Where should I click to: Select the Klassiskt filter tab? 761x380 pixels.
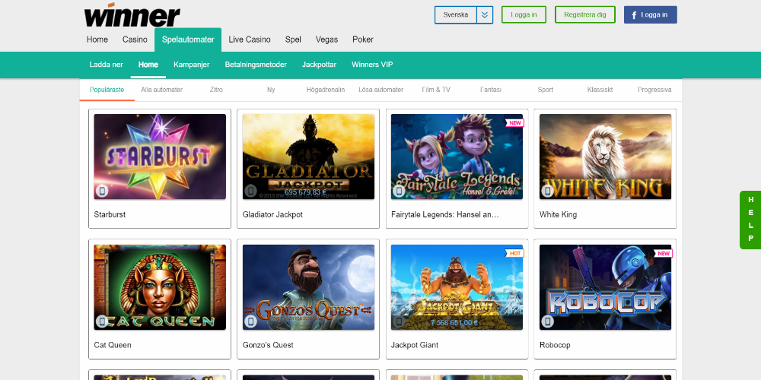coord(600,90)
